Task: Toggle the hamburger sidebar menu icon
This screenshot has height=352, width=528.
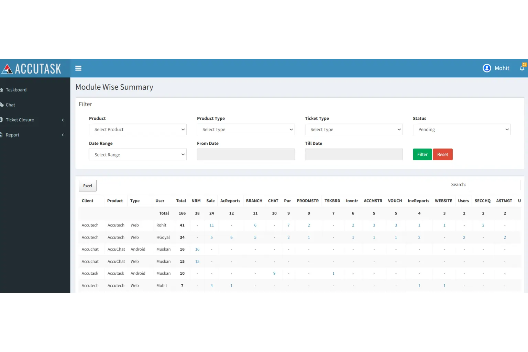Action: click(x=78, y=68)
